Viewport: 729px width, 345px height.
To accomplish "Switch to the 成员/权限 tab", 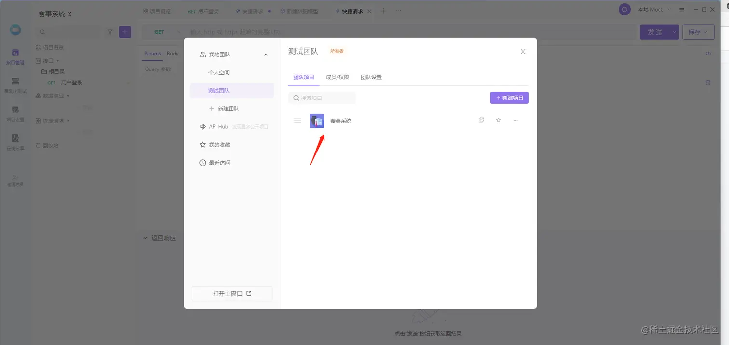I will (337, 77).
